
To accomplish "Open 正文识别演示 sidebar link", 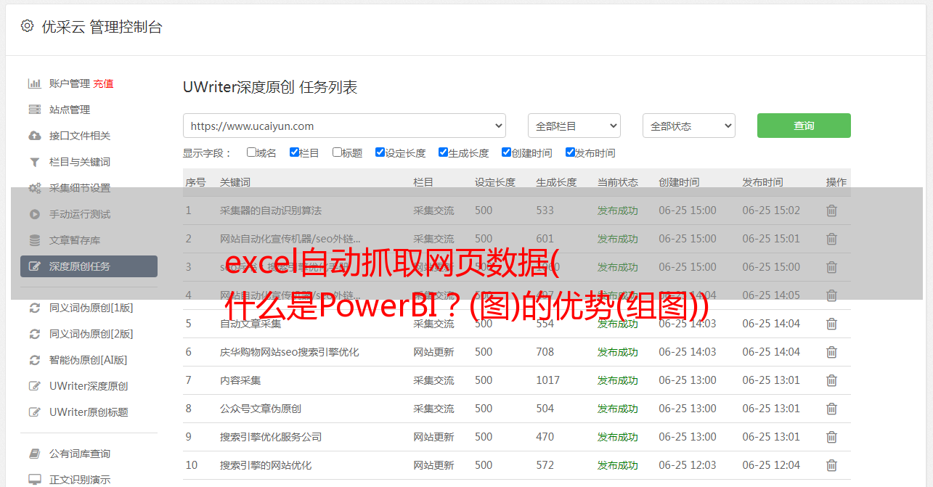I will coord(80,480).
